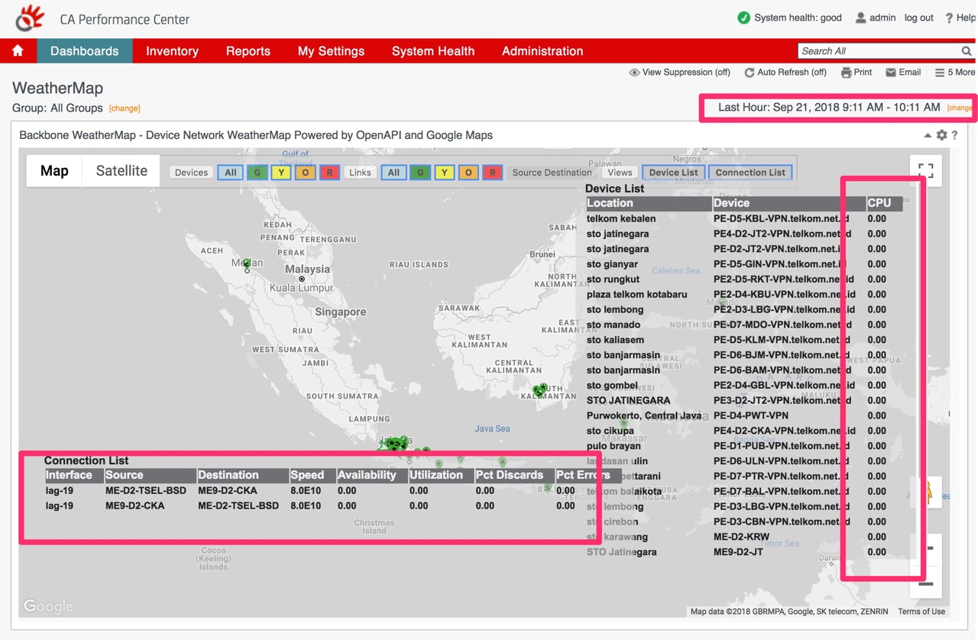978x640 pixels.
Task: Change the selected group
Action: (x=125, y=108)
